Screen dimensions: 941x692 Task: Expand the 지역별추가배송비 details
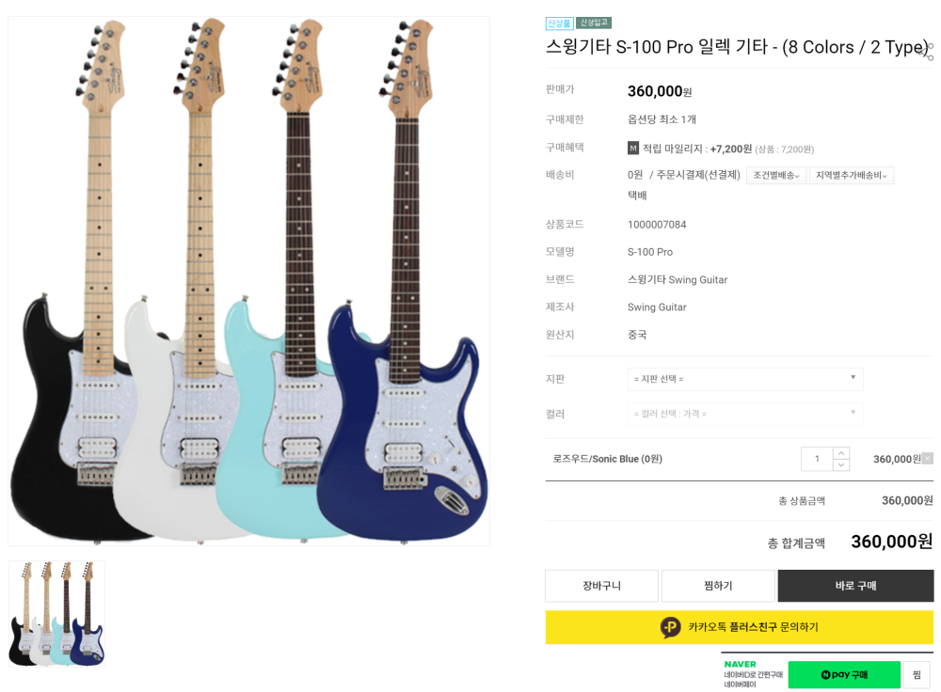tap(852, 175)
